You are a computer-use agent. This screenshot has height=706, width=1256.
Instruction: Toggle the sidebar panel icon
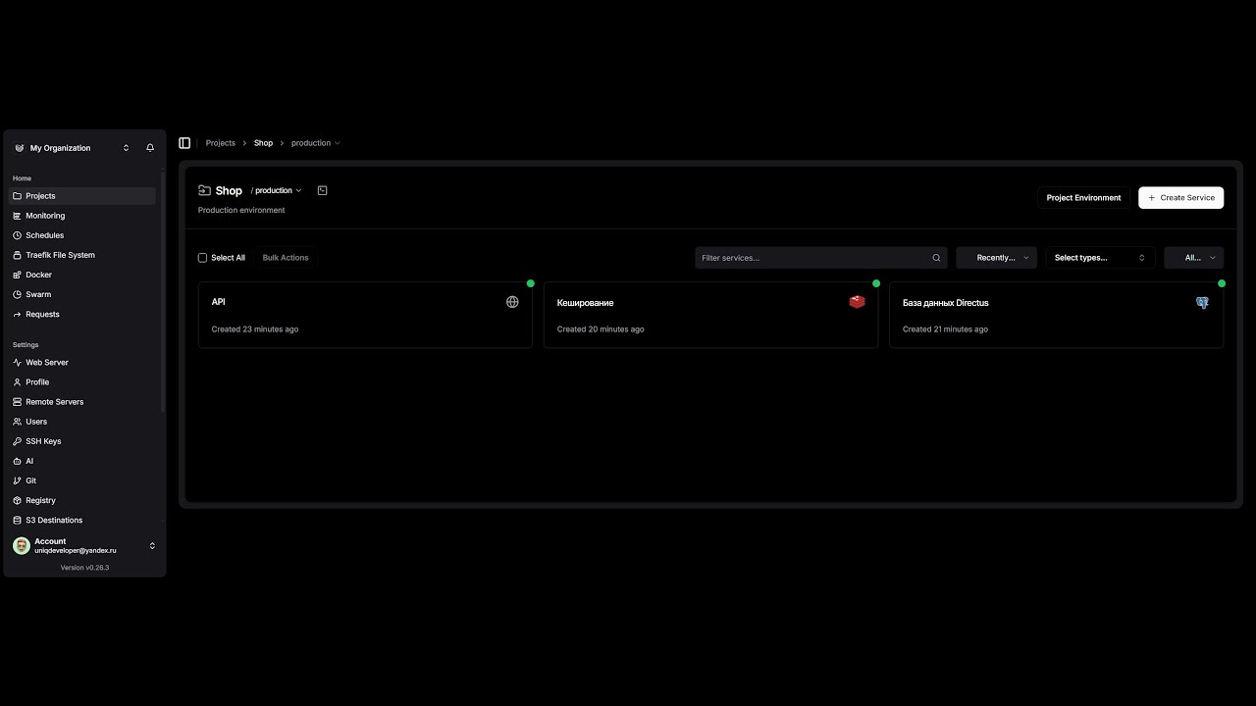click(x=184, y=143)
